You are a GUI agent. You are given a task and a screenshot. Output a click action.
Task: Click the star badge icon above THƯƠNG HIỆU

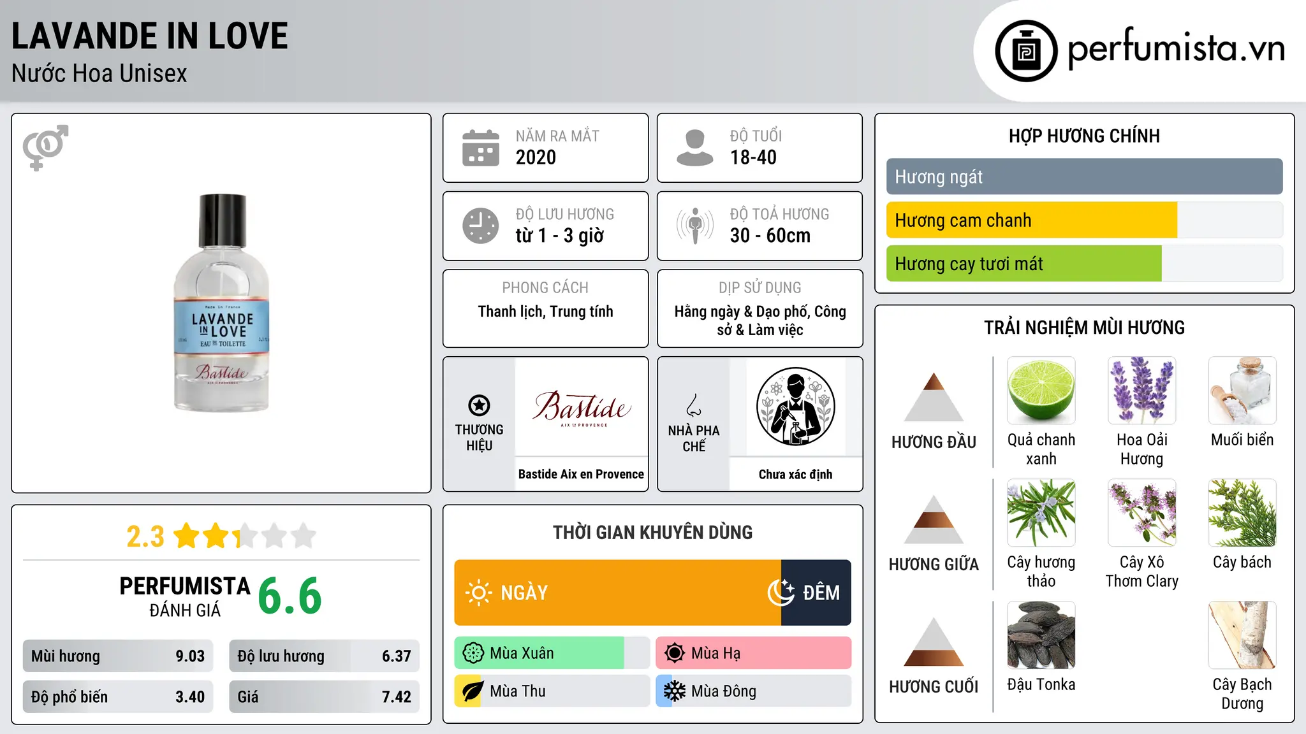(x=479, y=405)
